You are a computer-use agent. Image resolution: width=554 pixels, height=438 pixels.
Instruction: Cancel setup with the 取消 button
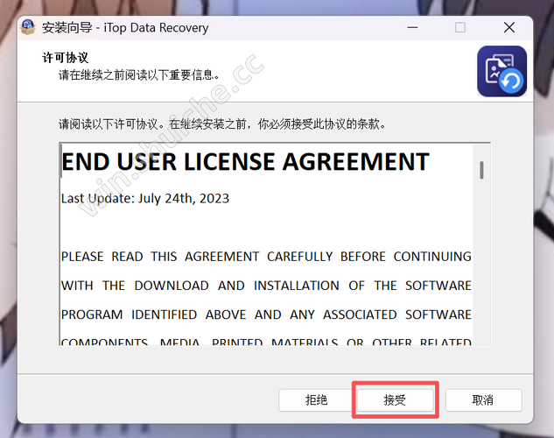[x=483, y=399]
